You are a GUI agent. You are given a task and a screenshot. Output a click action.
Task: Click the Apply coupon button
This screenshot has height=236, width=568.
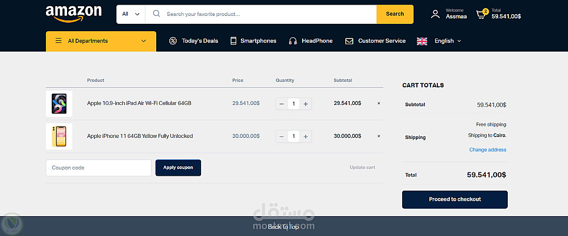point(178,167)
